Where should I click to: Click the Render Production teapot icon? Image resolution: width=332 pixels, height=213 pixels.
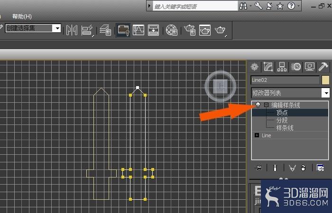tap(220, 30)
